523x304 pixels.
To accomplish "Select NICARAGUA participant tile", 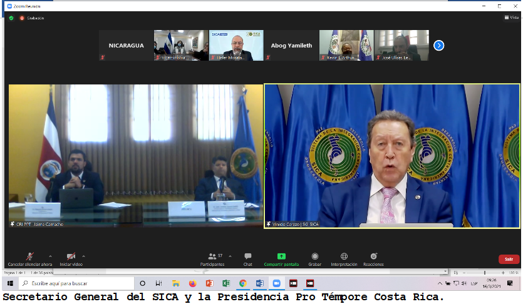I will click(126, 45).
